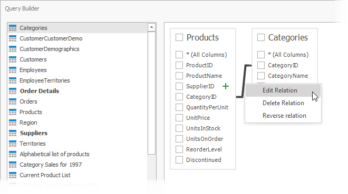Check All Columns in the Products table
Image resolution: width=348 pixels, height=194 pixels.
pos(179,55)
